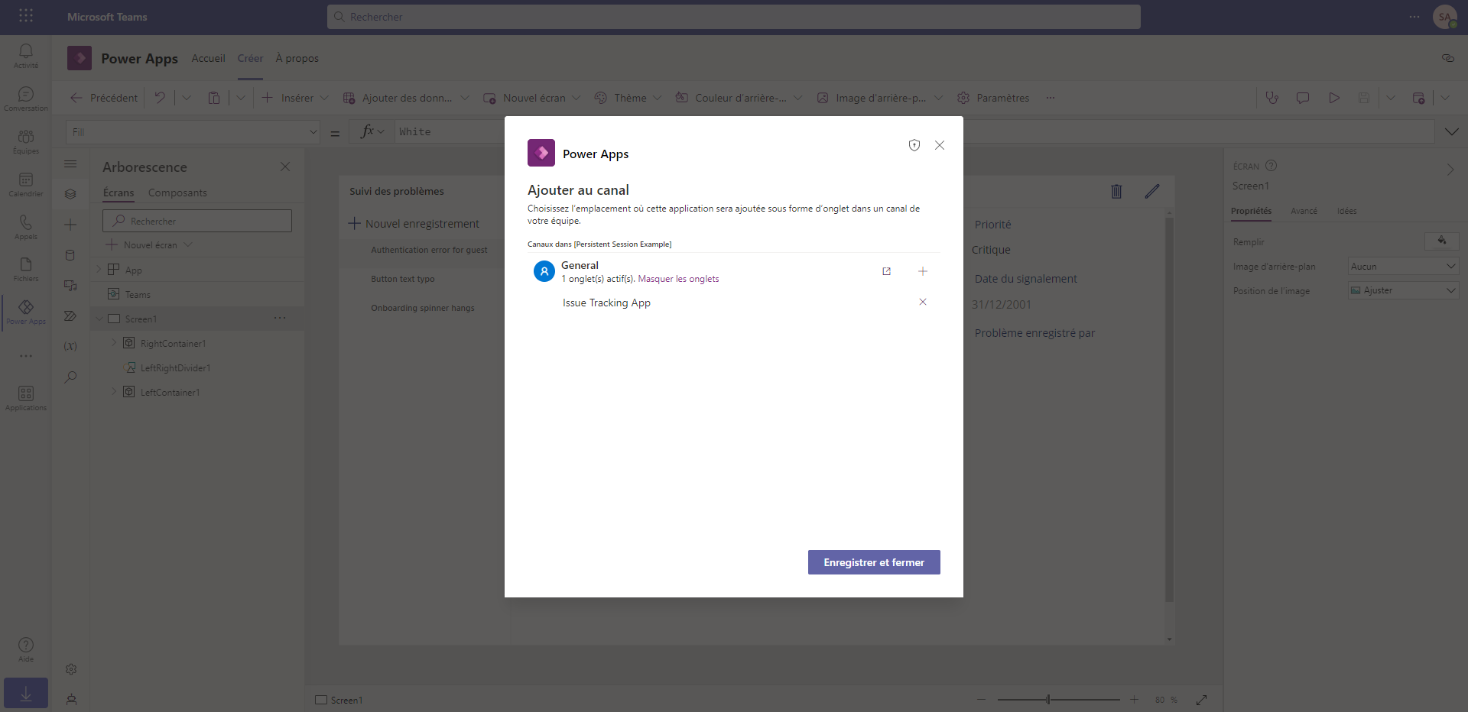The width and height of the screenshot is (1468, 712).
Task: Open Paramètres in toolbar
Action: 994,98
